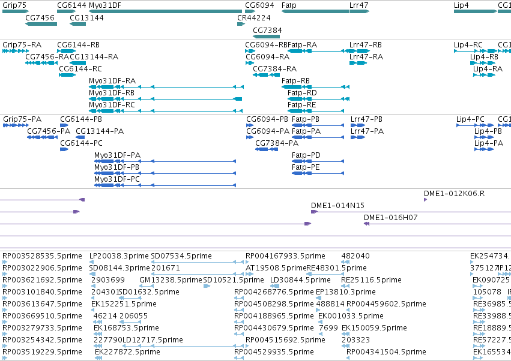Click the Myo31DF-PA protein label
The width and height of the screenshot is (511, 361).
[117, 155]
